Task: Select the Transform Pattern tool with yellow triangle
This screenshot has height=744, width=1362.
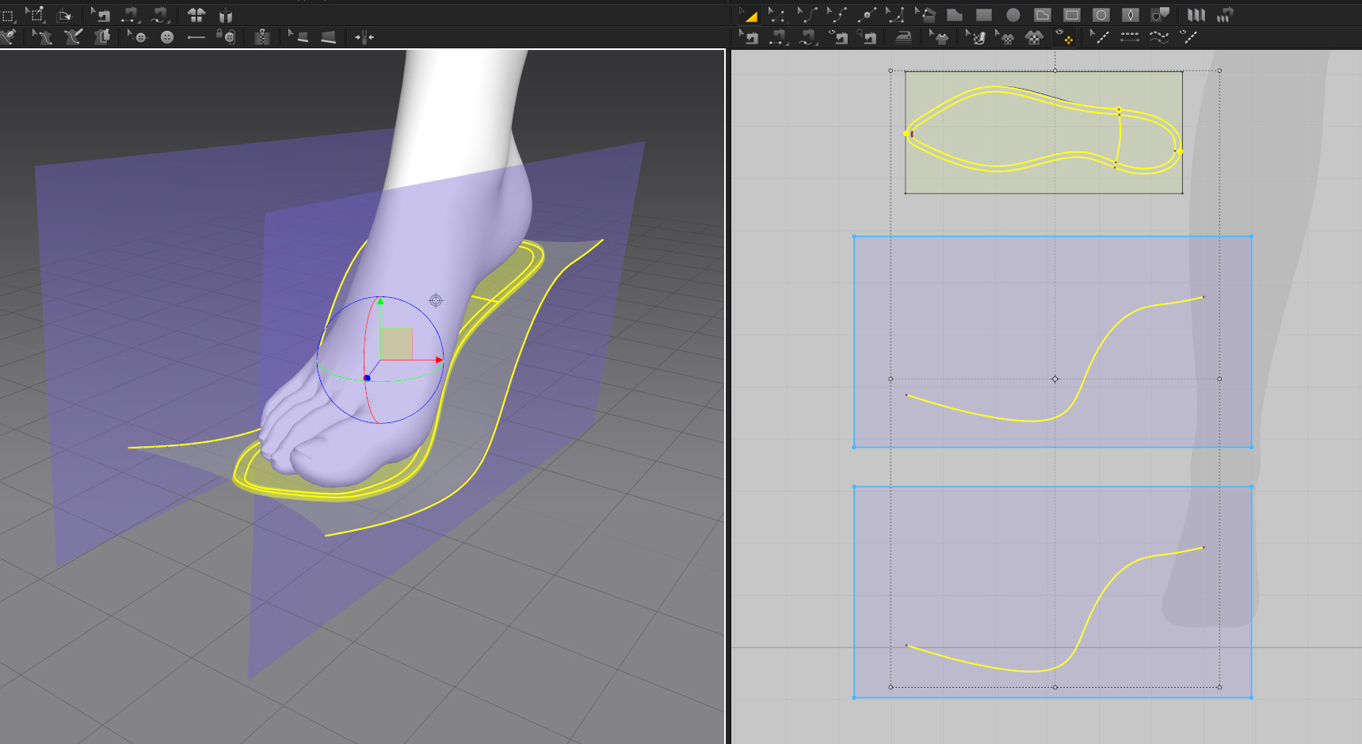Action: click(749, 15)
